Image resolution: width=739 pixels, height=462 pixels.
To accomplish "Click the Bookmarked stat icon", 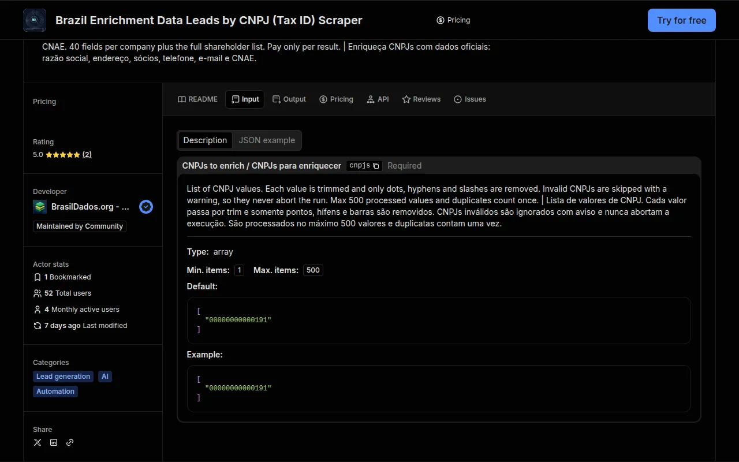I will pyautogui.click(x=38, y=277).
